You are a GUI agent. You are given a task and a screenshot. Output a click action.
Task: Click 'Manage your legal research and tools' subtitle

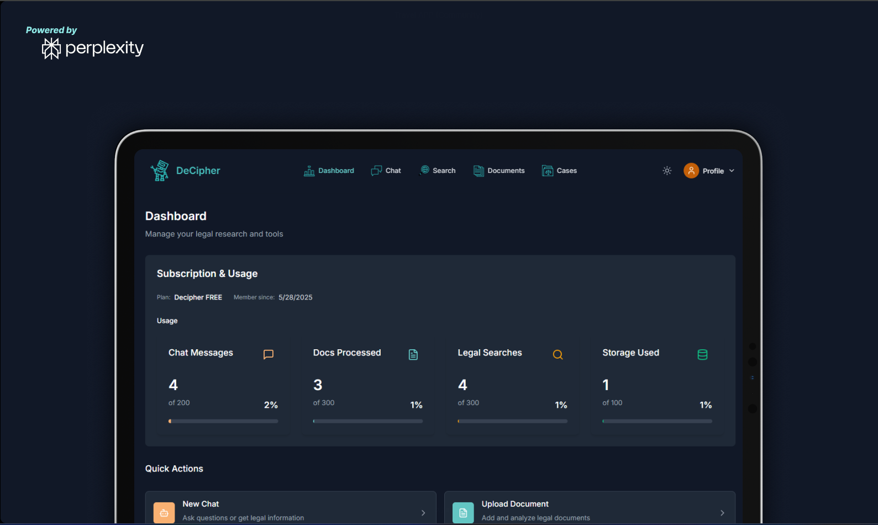tap(214, 234)
